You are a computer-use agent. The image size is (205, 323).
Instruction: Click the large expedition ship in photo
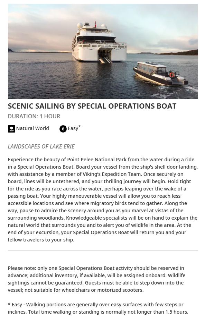pyautogui.click(x=99, y=42)
